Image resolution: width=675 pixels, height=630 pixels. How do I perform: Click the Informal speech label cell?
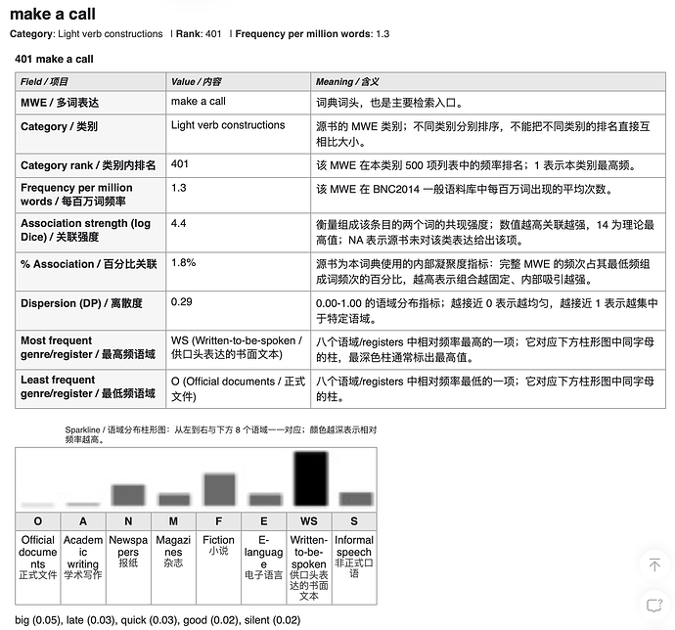(x=354, y=567)
